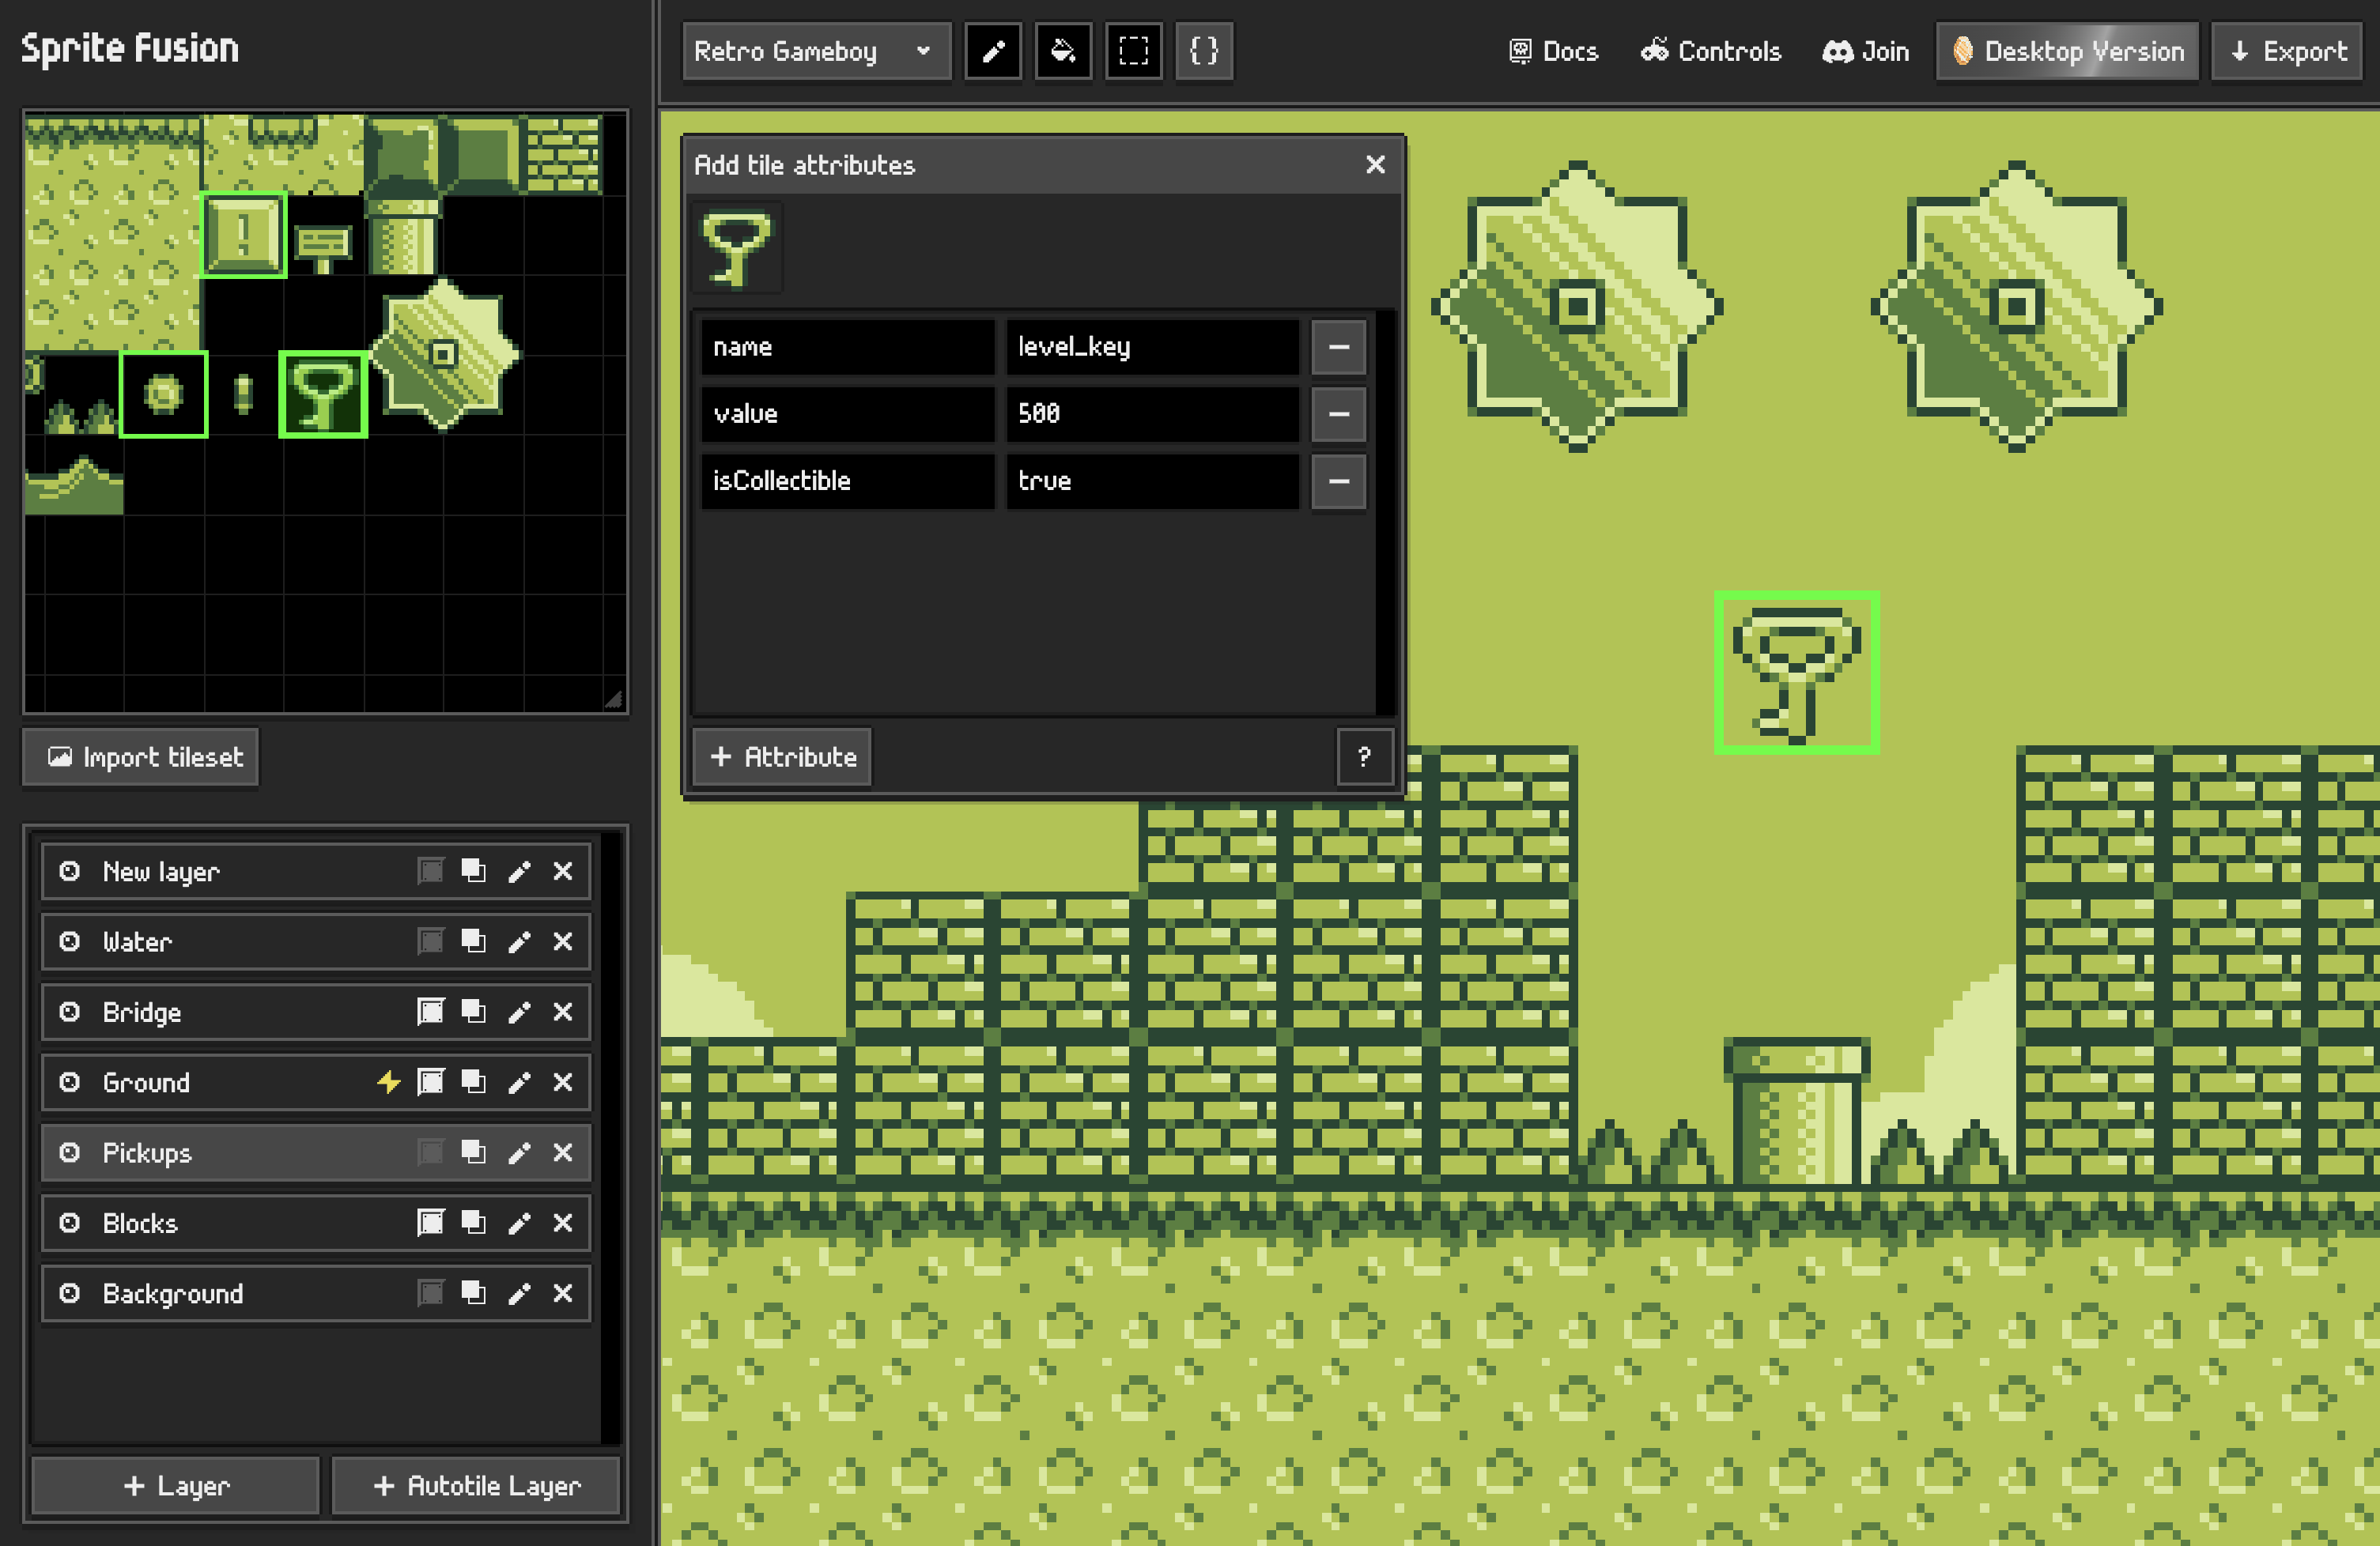Toggle visibility of Water layer
The width and height of the screenshot is (2380, 1546).
[69, 941]
